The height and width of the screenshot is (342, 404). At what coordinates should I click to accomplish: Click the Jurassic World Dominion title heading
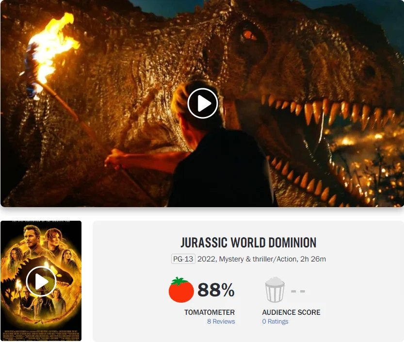[x=248, y=243]
